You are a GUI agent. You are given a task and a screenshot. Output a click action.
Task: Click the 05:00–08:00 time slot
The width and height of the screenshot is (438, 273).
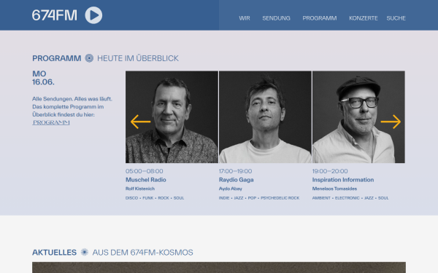(145, 171)
